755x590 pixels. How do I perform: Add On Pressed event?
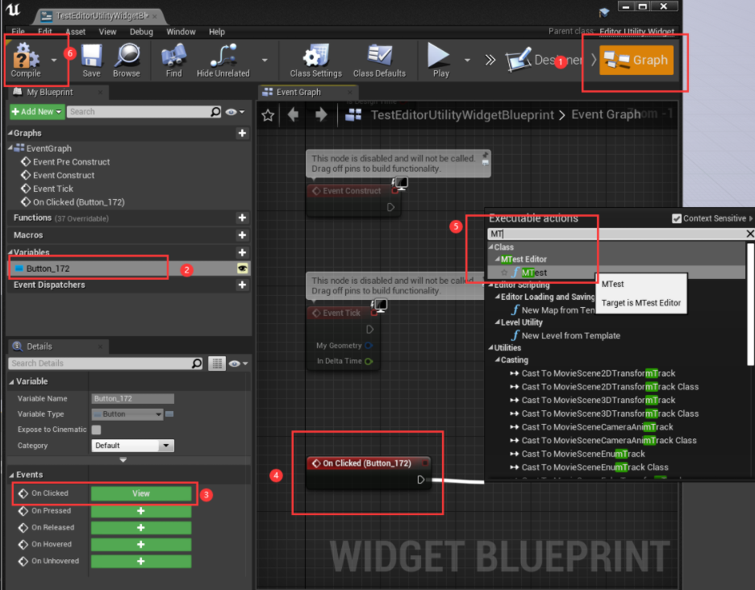(141, 510)
